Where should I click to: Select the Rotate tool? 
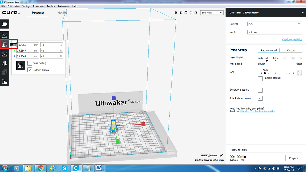coord(4,54)
